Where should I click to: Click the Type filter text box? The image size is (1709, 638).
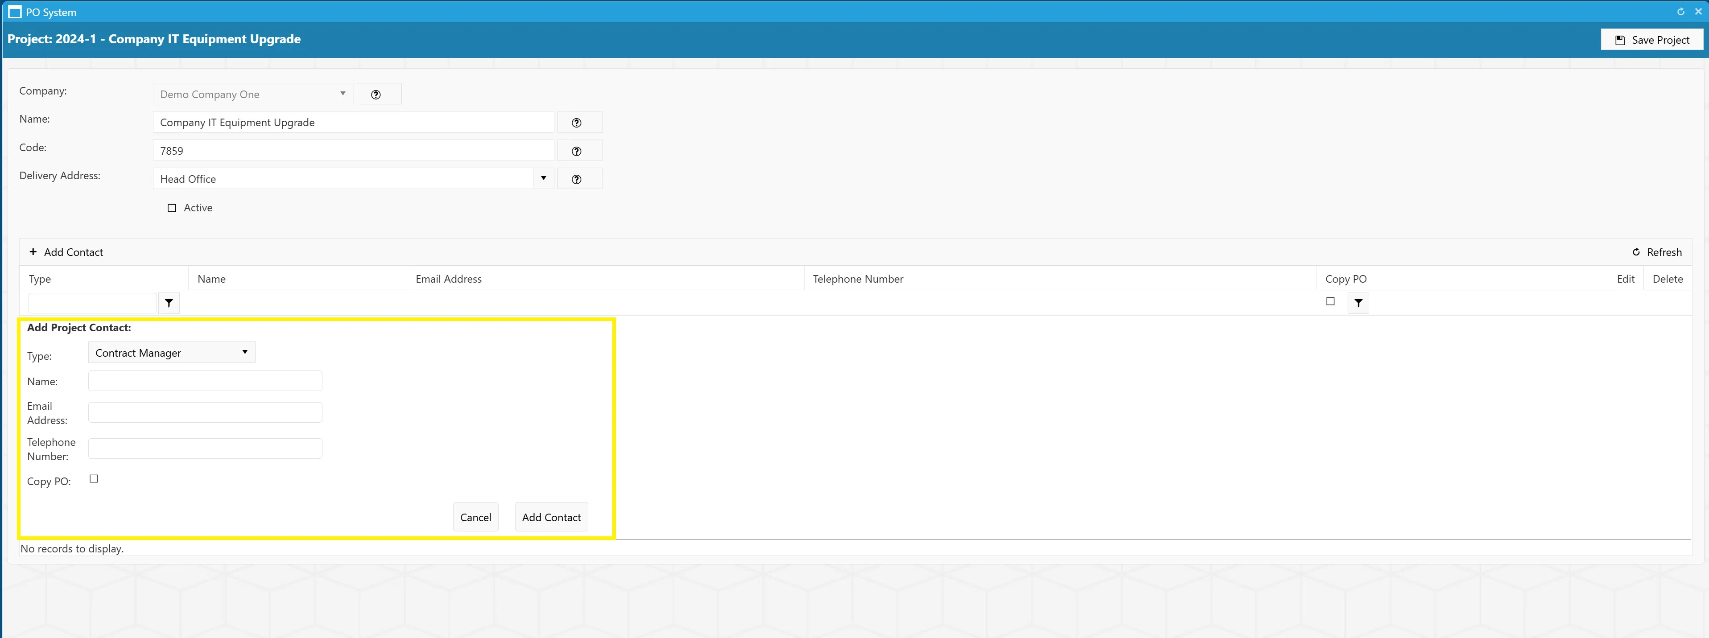(x=92, y=303)
